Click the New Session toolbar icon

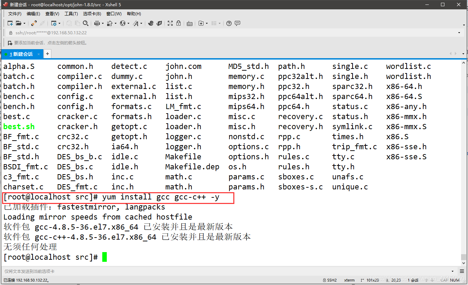tap(10, 23)
